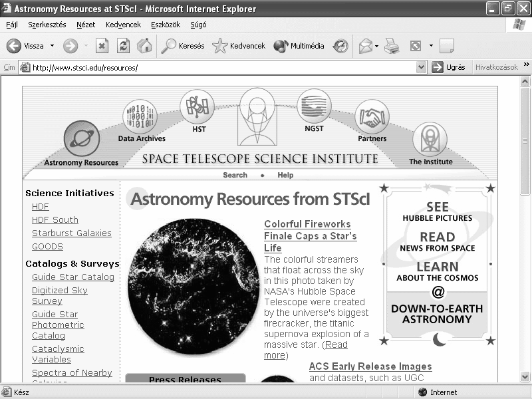Open the NGST icon
Viewport: 532px width, 399px height.
pyautogui.click(x=314, y=106)
